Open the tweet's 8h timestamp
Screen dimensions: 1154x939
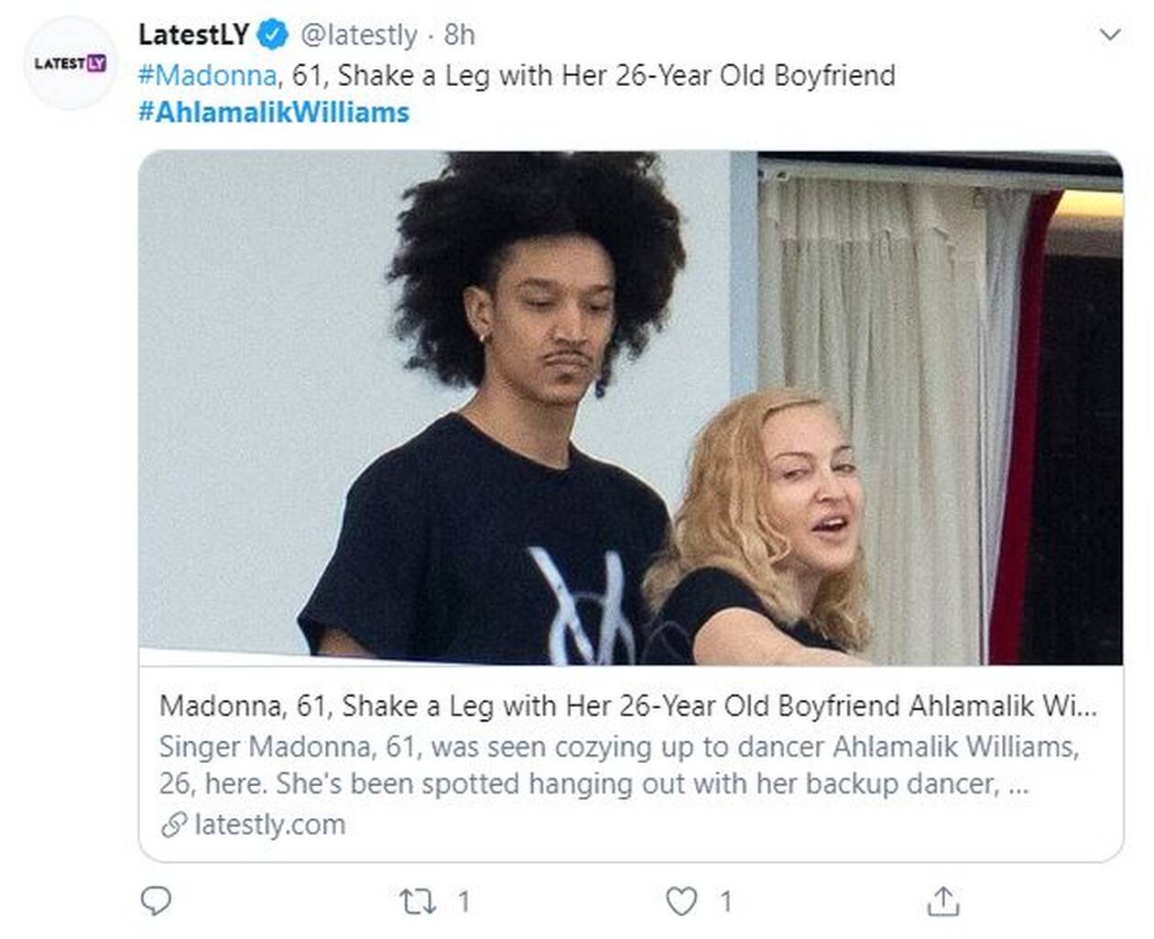[460, 35]
